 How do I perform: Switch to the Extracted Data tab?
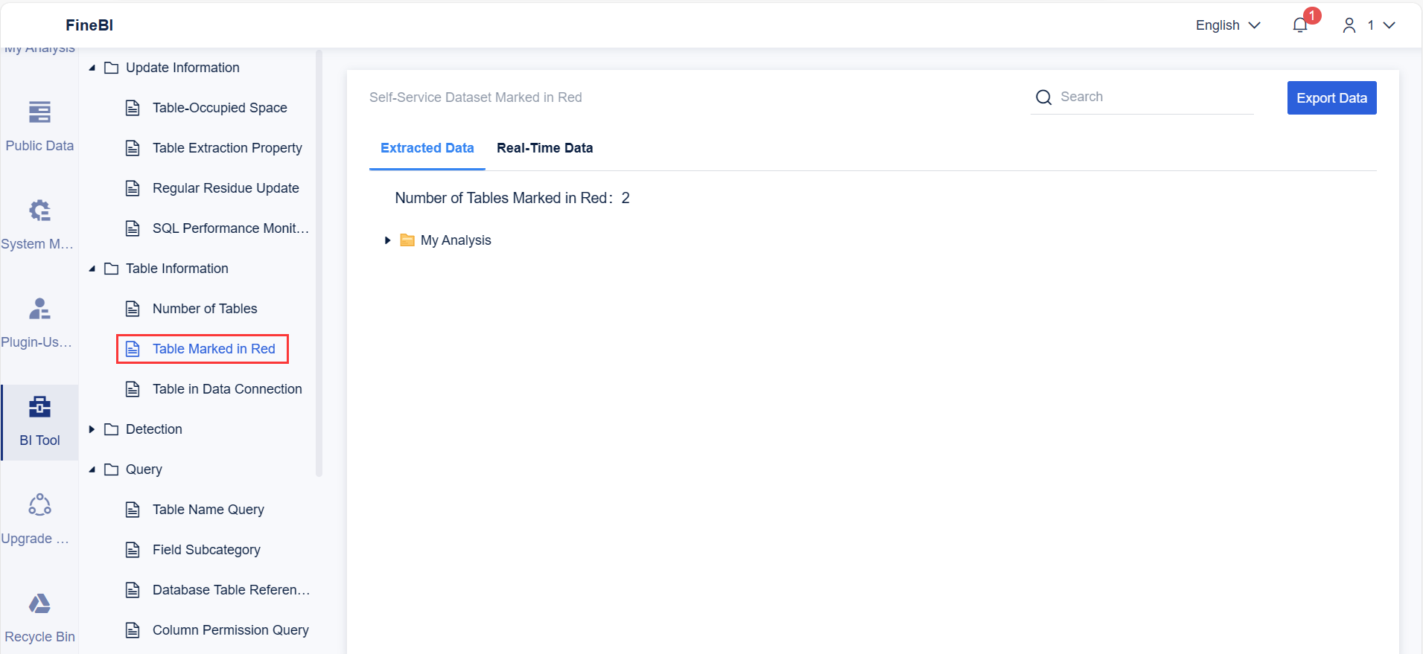pos(427,148)
